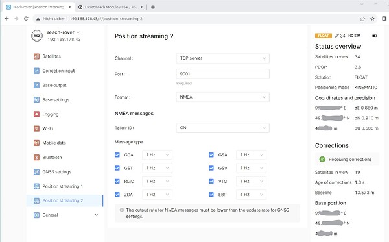Toggle the ZDA message checkbox

117,195
